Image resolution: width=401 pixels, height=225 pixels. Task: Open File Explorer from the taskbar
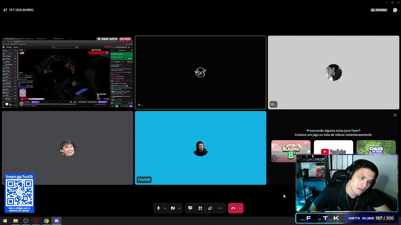tap(15, 221)
